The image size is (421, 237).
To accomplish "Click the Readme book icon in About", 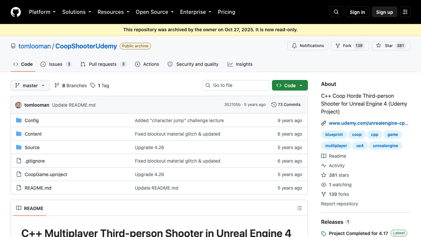I will tap(324, 156).
